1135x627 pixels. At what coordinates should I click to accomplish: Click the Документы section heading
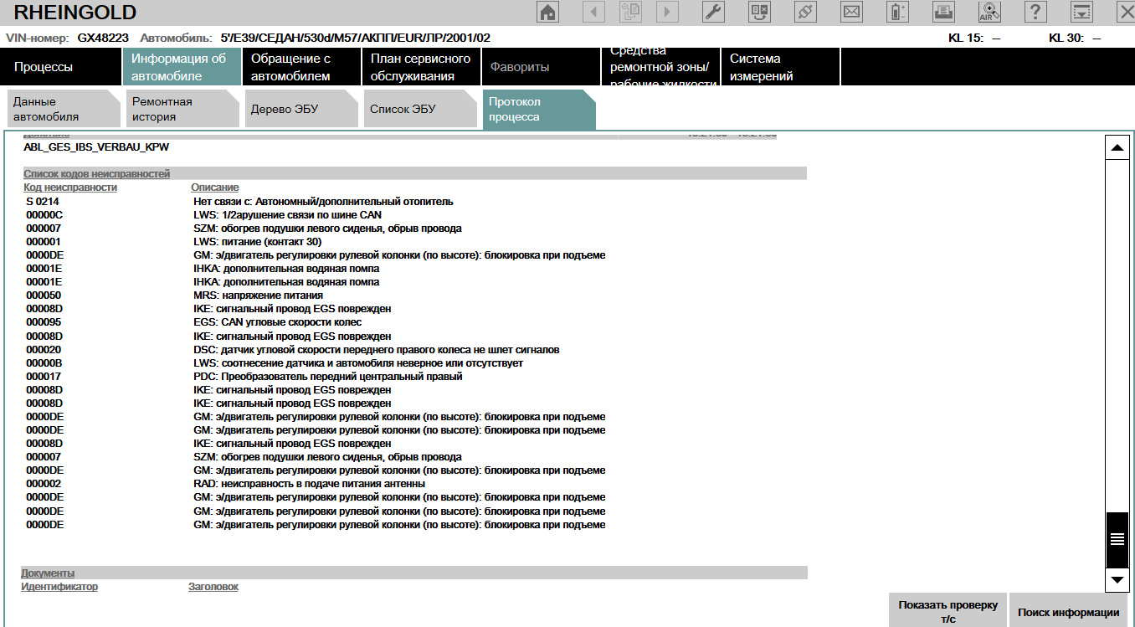click(x=48, y=573)
